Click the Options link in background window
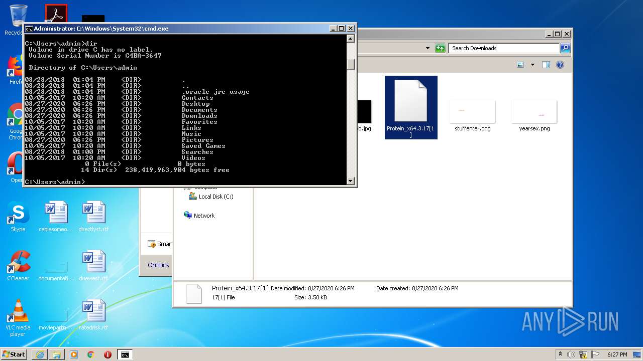Screen dimensions: 643x361 point(158,265)
